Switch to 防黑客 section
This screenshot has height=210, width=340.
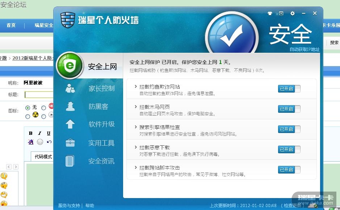98,106
